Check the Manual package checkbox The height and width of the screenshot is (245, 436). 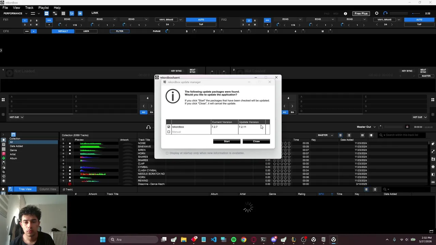click(x=169, y=132)
